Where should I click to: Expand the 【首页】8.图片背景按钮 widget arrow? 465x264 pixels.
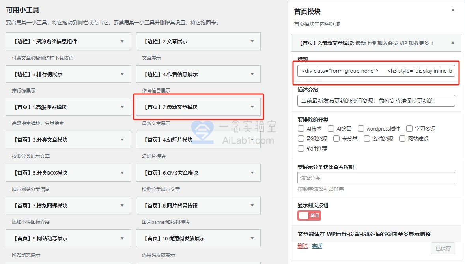pos(252,206)
